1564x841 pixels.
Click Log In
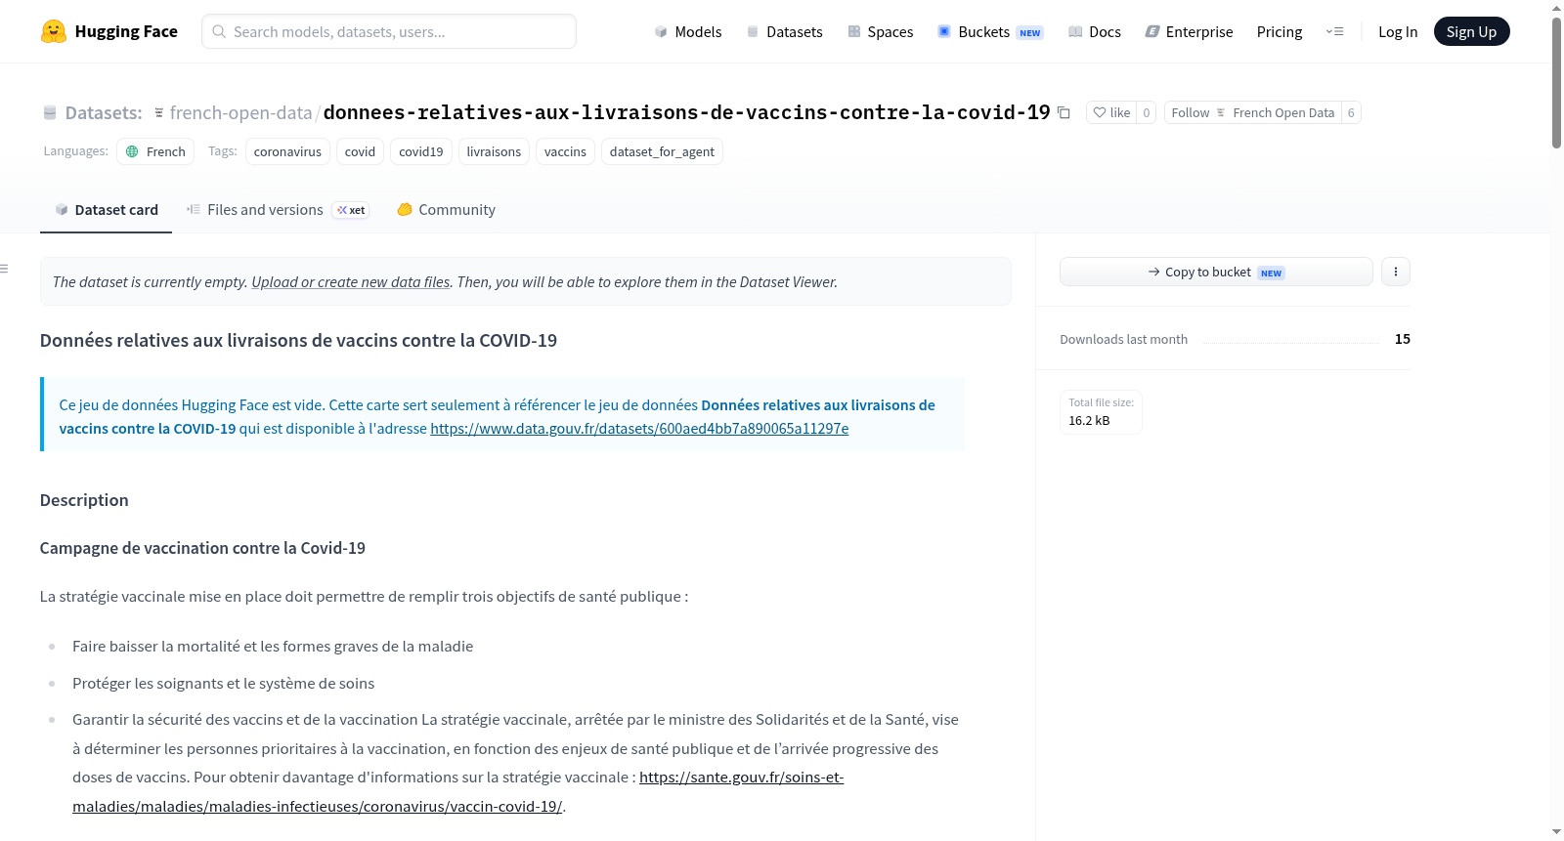[x=1398, y=32]
